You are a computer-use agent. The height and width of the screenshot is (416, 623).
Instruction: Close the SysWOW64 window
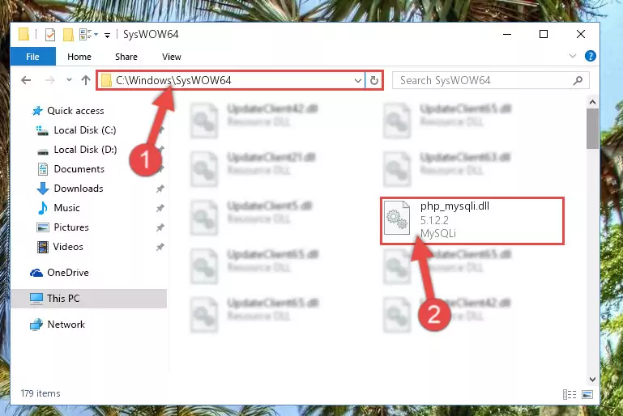pyautogui.click(x=581, y=35)
